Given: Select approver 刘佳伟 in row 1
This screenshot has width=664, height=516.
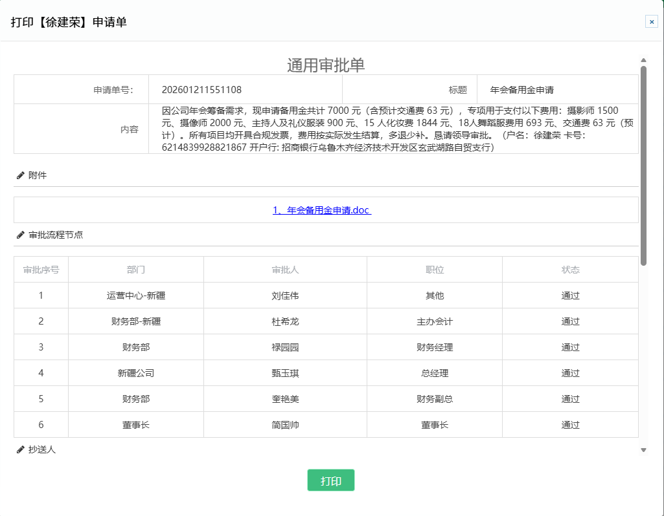Looking at the screenshot, I should (285, 296).
